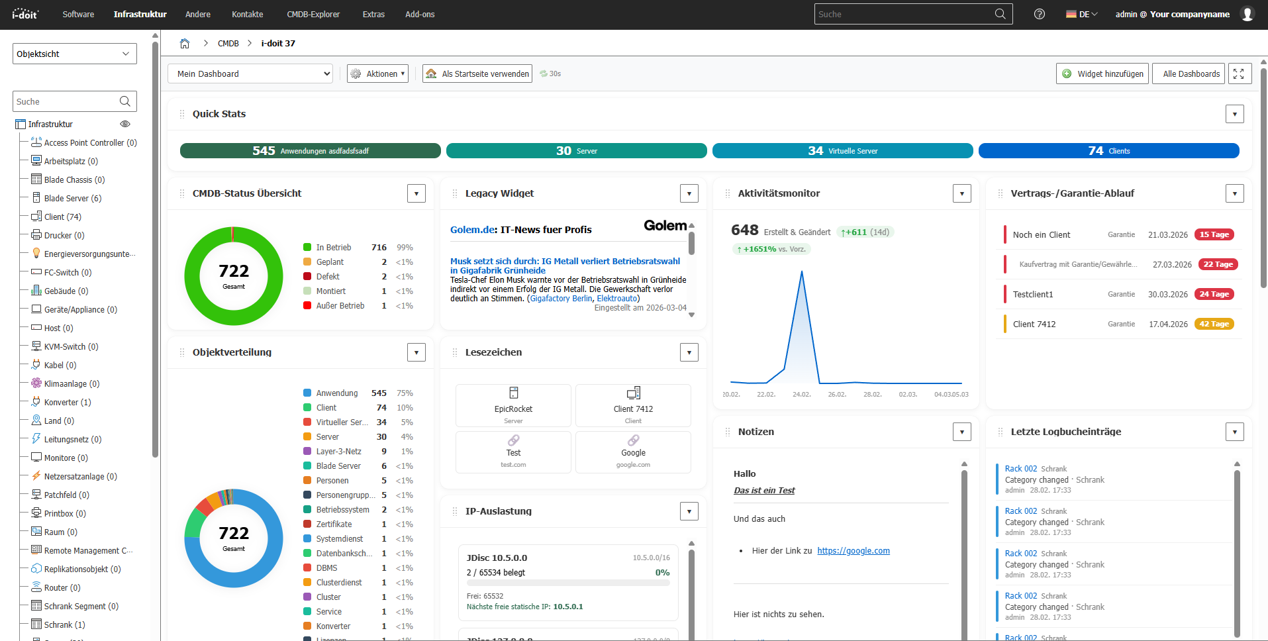Click the magnifier icon in the sidebar search

124,101
